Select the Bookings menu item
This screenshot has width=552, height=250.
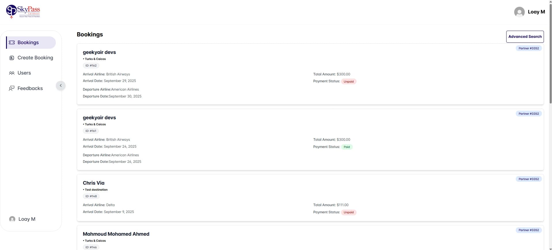click(28, 42)
